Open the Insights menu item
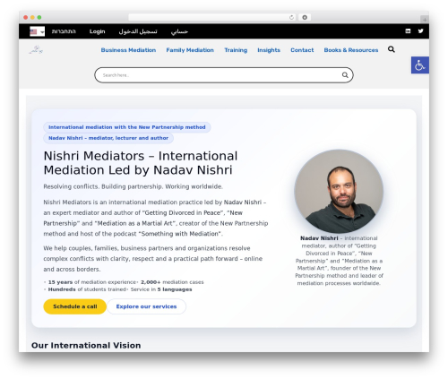Screen dimensions: 448x379 pos(269,50)
